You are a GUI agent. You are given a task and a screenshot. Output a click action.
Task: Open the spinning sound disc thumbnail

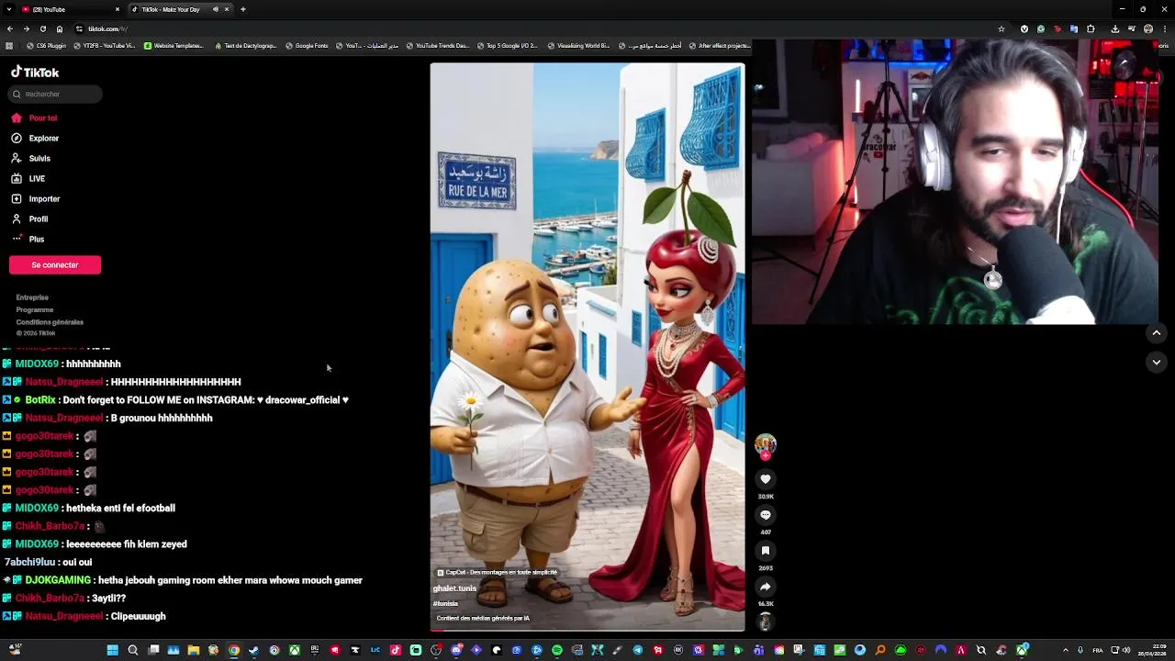(x=766, y=622)
